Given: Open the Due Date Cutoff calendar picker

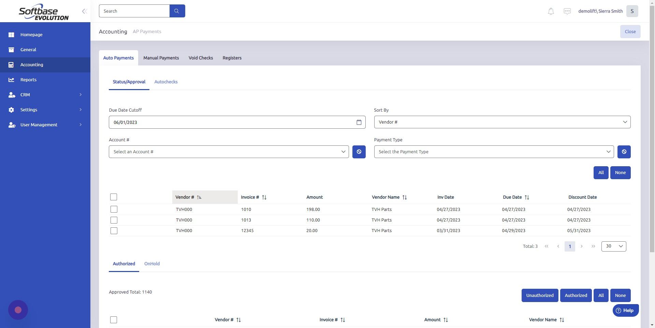Looking at the screenshot, I should coord(359,122).
